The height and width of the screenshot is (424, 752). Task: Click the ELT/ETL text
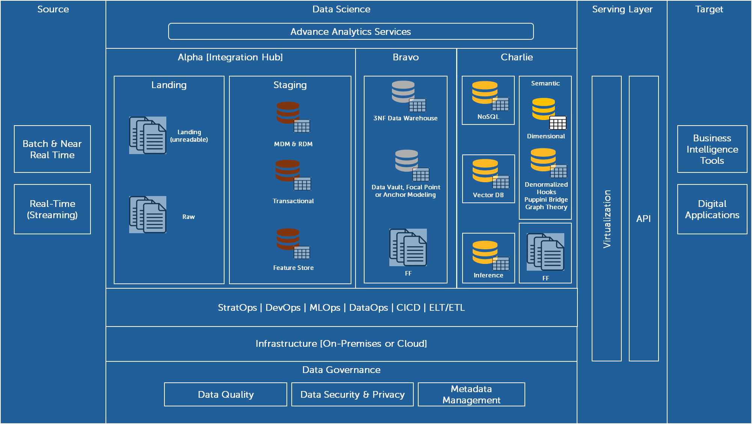point(447,308)
